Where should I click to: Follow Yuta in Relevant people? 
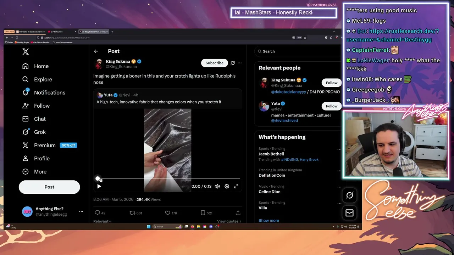tap(332, 106)
